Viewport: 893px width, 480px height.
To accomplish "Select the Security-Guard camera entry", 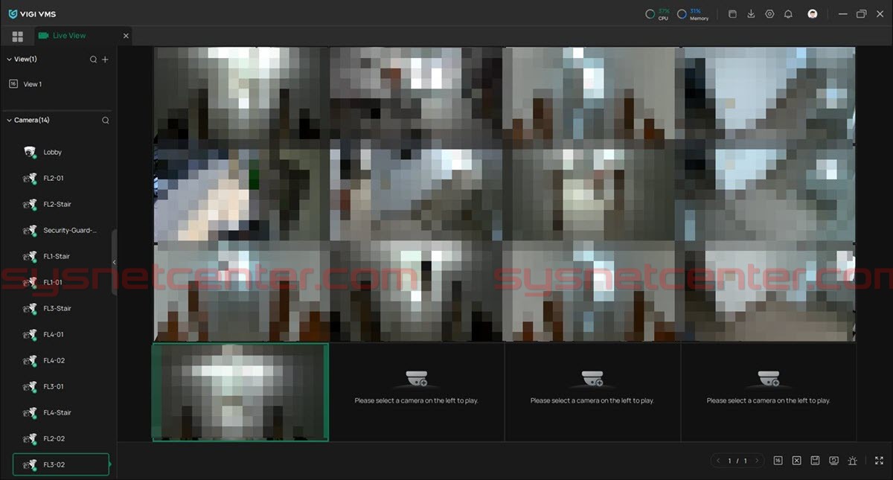I will coord(69,231).
